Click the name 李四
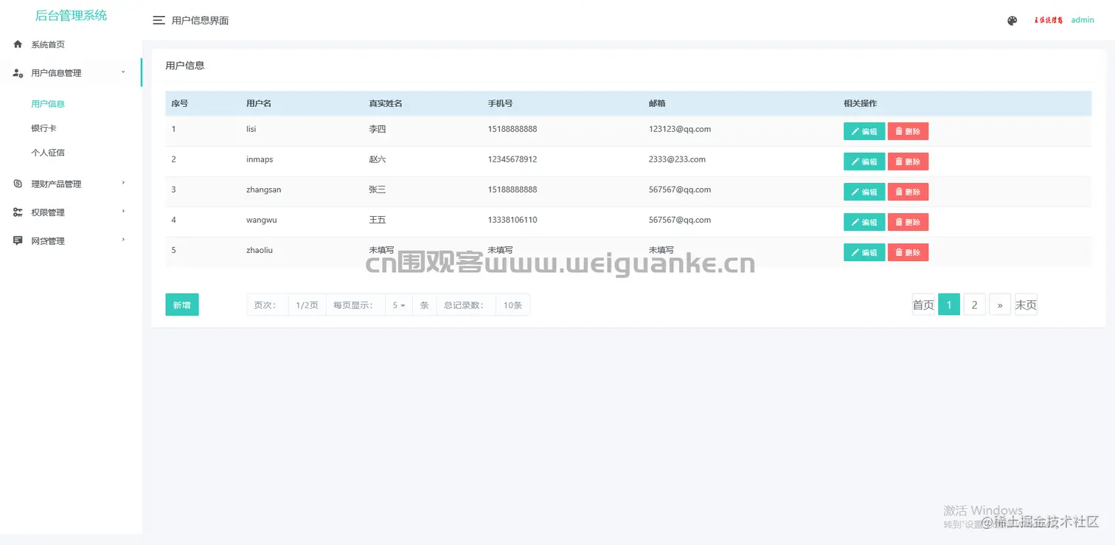The image size is (1115, 545). click(x=378, y=129)
